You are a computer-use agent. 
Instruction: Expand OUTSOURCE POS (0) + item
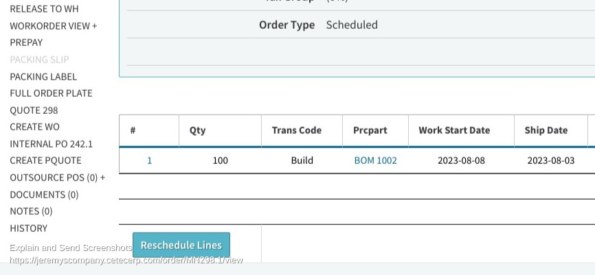pos(57,178)
